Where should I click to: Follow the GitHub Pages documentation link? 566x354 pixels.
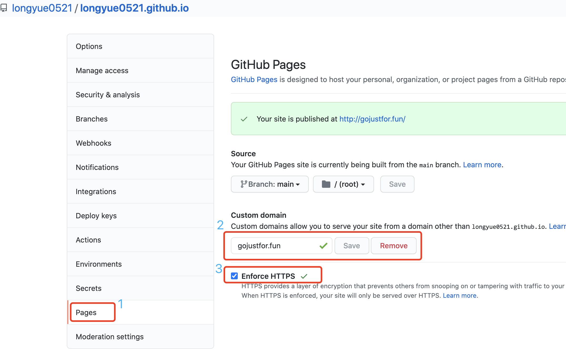pos(254,79)
